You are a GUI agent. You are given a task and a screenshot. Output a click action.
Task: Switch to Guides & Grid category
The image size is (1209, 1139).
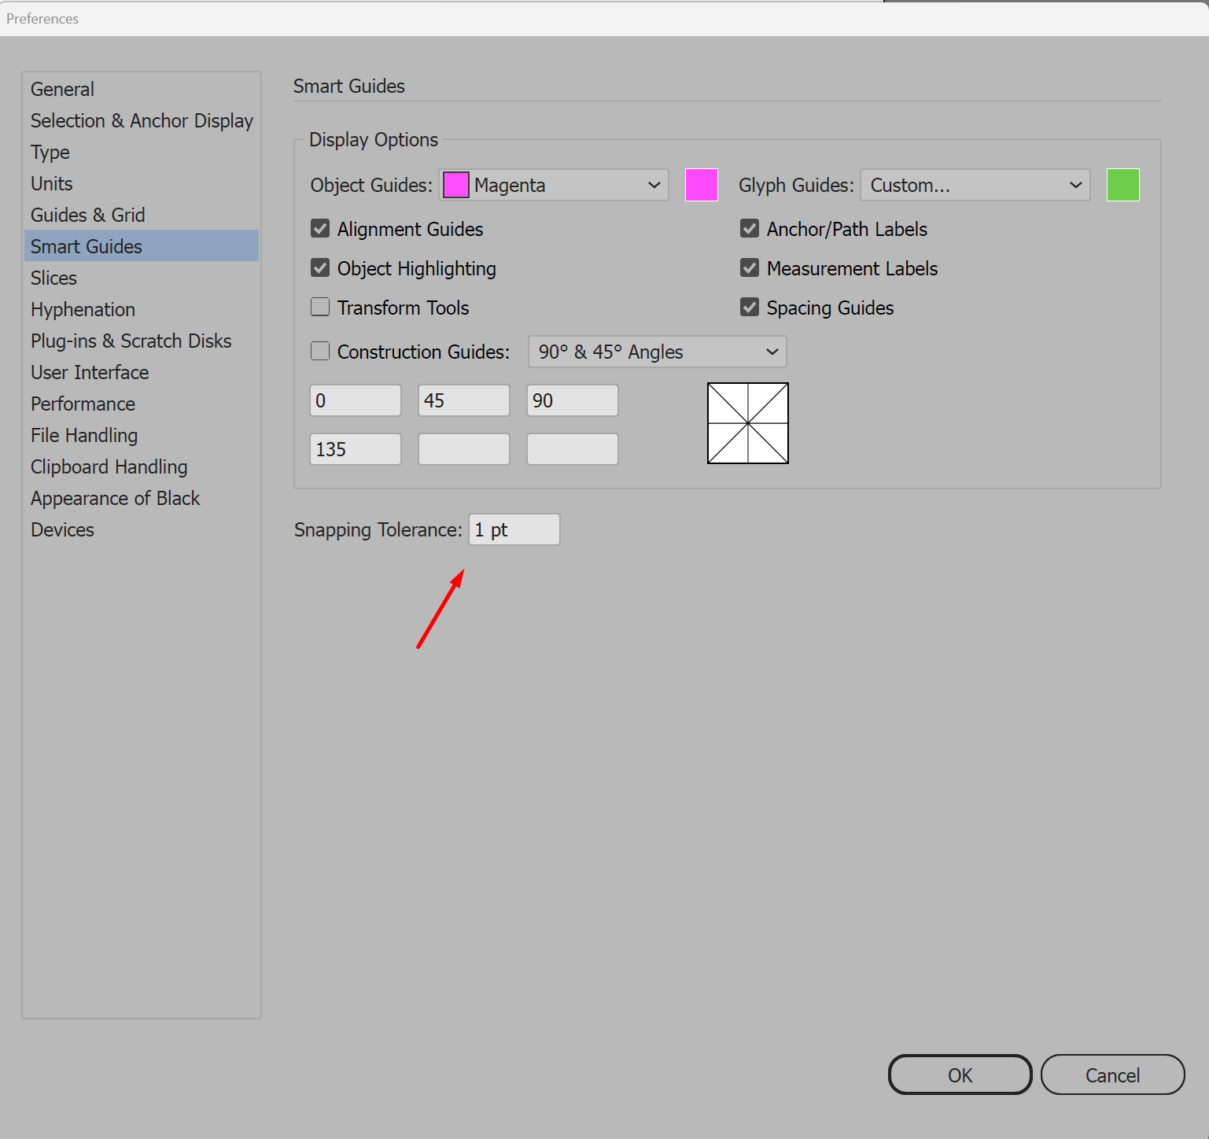(x=142, y=215)
